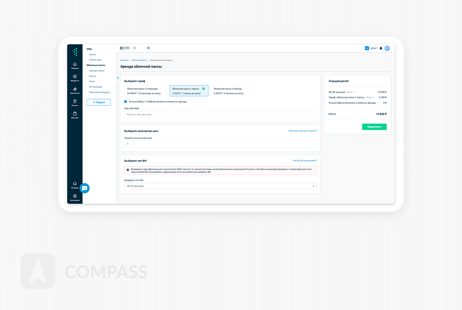Open the Отчеты reports icon
462x310 pixels.
point(75,102)
